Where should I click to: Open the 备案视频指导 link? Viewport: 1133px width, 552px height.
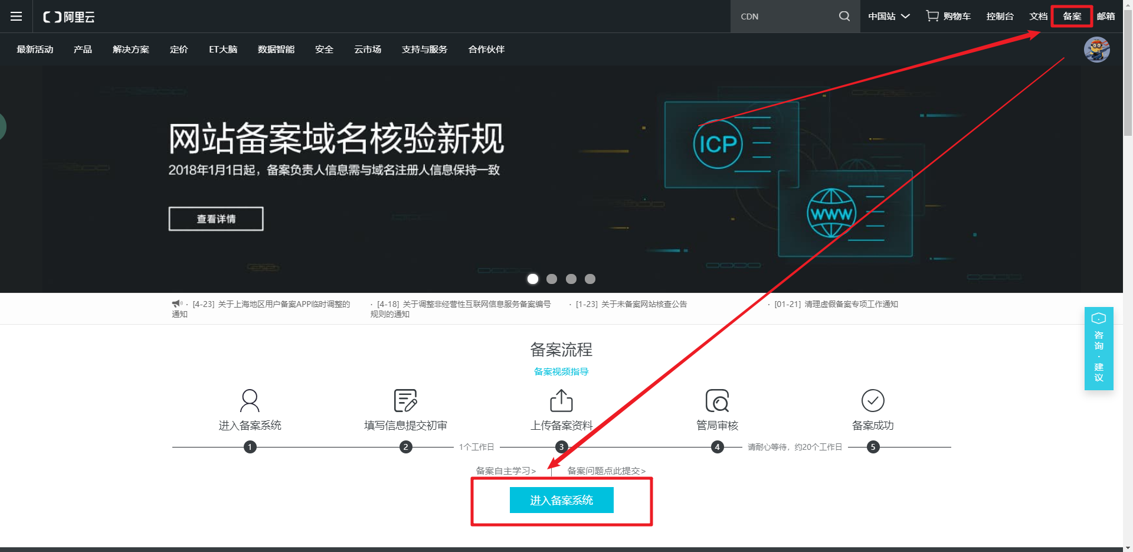(x=561, y=371)
